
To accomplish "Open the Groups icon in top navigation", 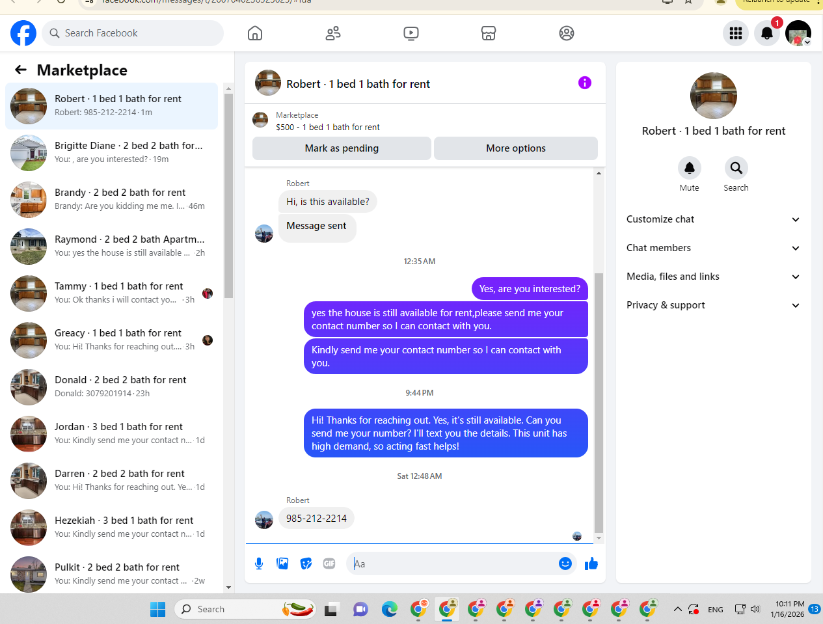I will click(567, 33).
